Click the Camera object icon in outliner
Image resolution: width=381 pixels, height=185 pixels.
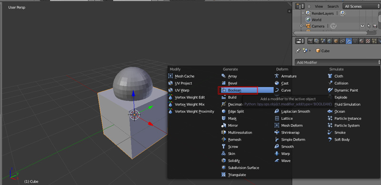pos(309,26)
